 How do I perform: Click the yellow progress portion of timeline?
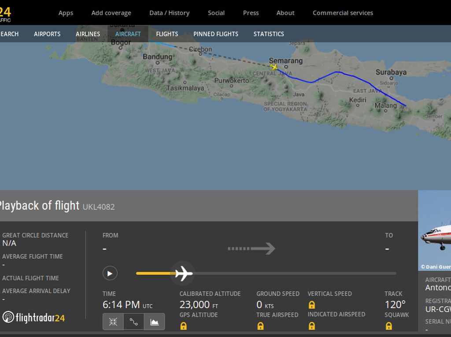tap(155, 273)
